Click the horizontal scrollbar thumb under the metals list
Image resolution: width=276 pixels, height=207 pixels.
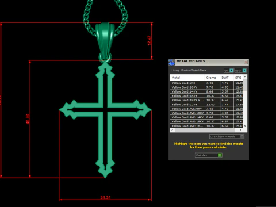[205, 130]
